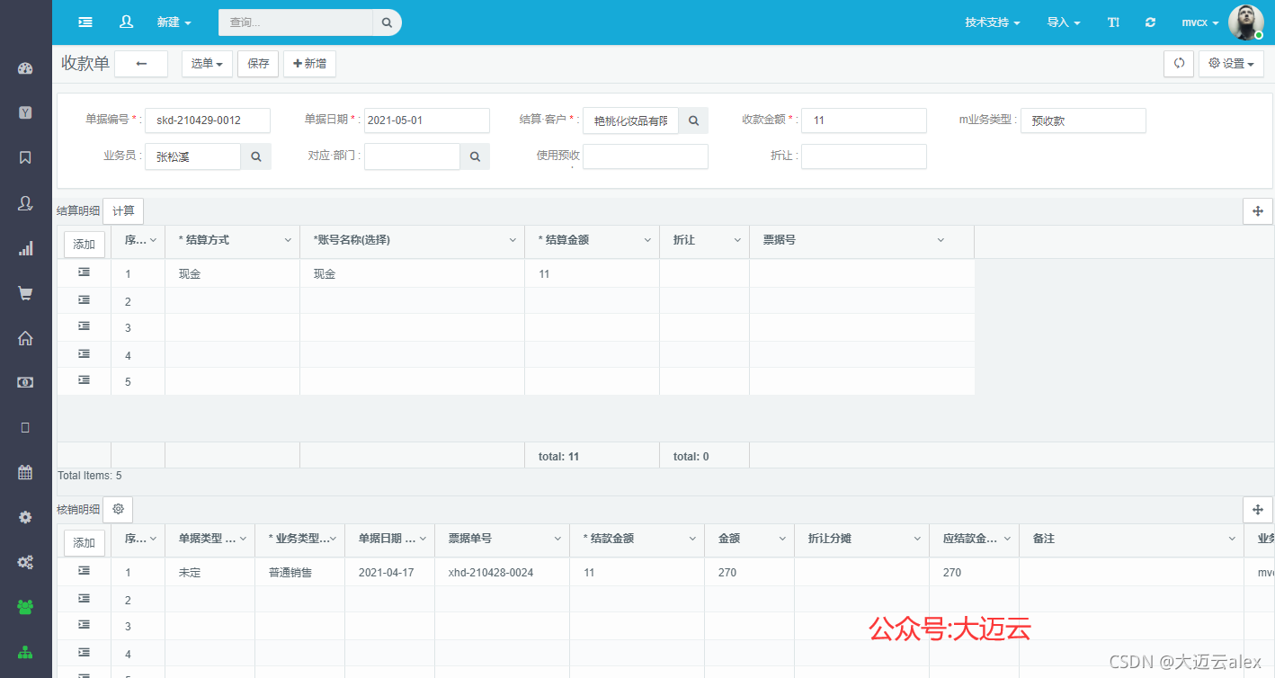Click the move-arrows icon of 结算明细 section

pyautogui.click(x=1257, y=211)
